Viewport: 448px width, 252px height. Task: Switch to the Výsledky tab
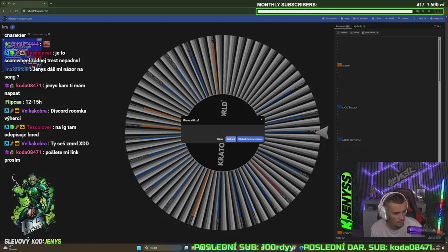(359, 26)
